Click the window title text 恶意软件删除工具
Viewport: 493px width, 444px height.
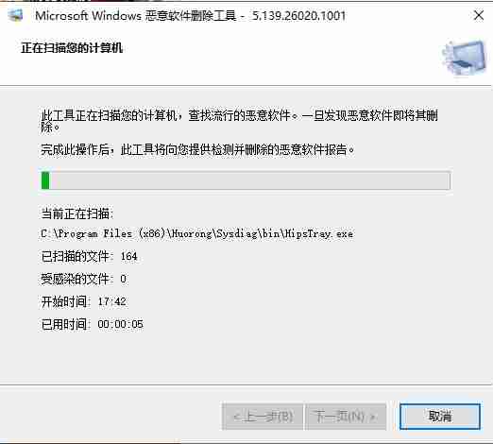(191, 15)
